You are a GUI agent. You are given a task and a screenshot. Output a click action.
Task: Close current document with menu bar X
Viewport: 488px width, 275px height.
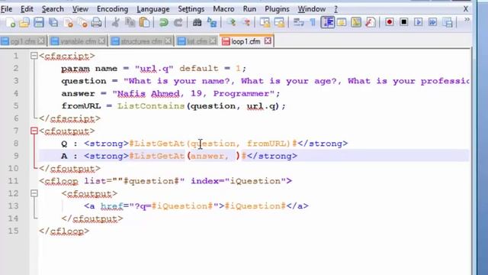click(466, 9)
